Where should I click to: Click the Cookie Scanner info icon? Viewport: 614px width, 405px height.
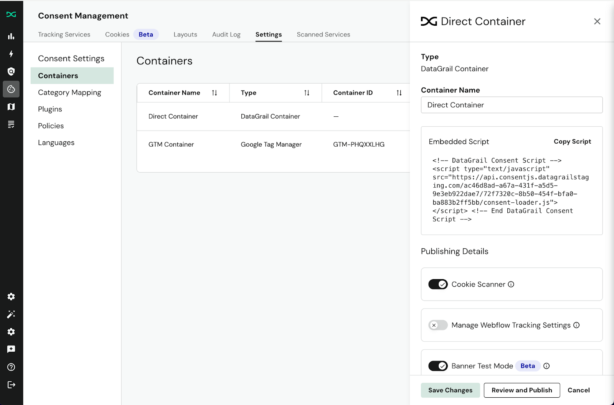pyautogui.click(x=511, y=284)
